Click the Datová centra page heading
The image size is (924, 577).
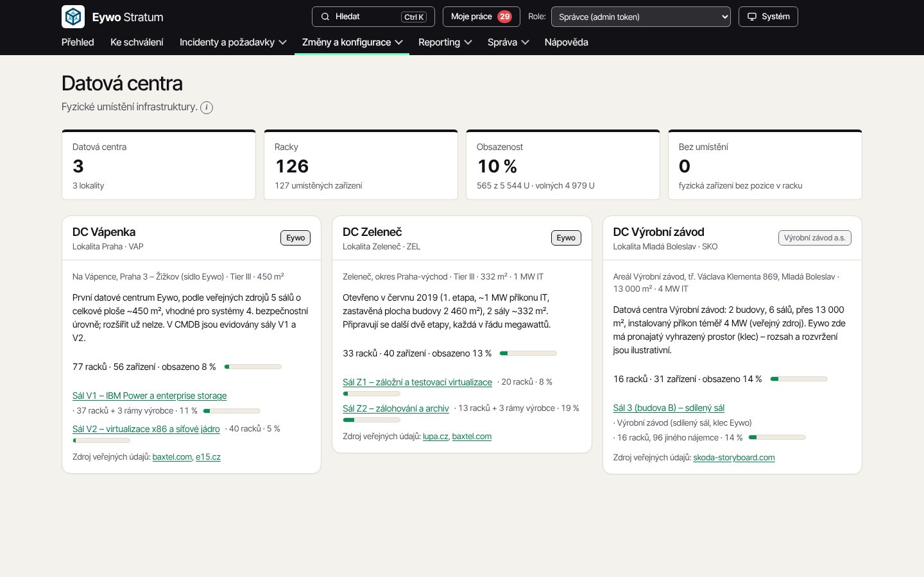(122, 83)
